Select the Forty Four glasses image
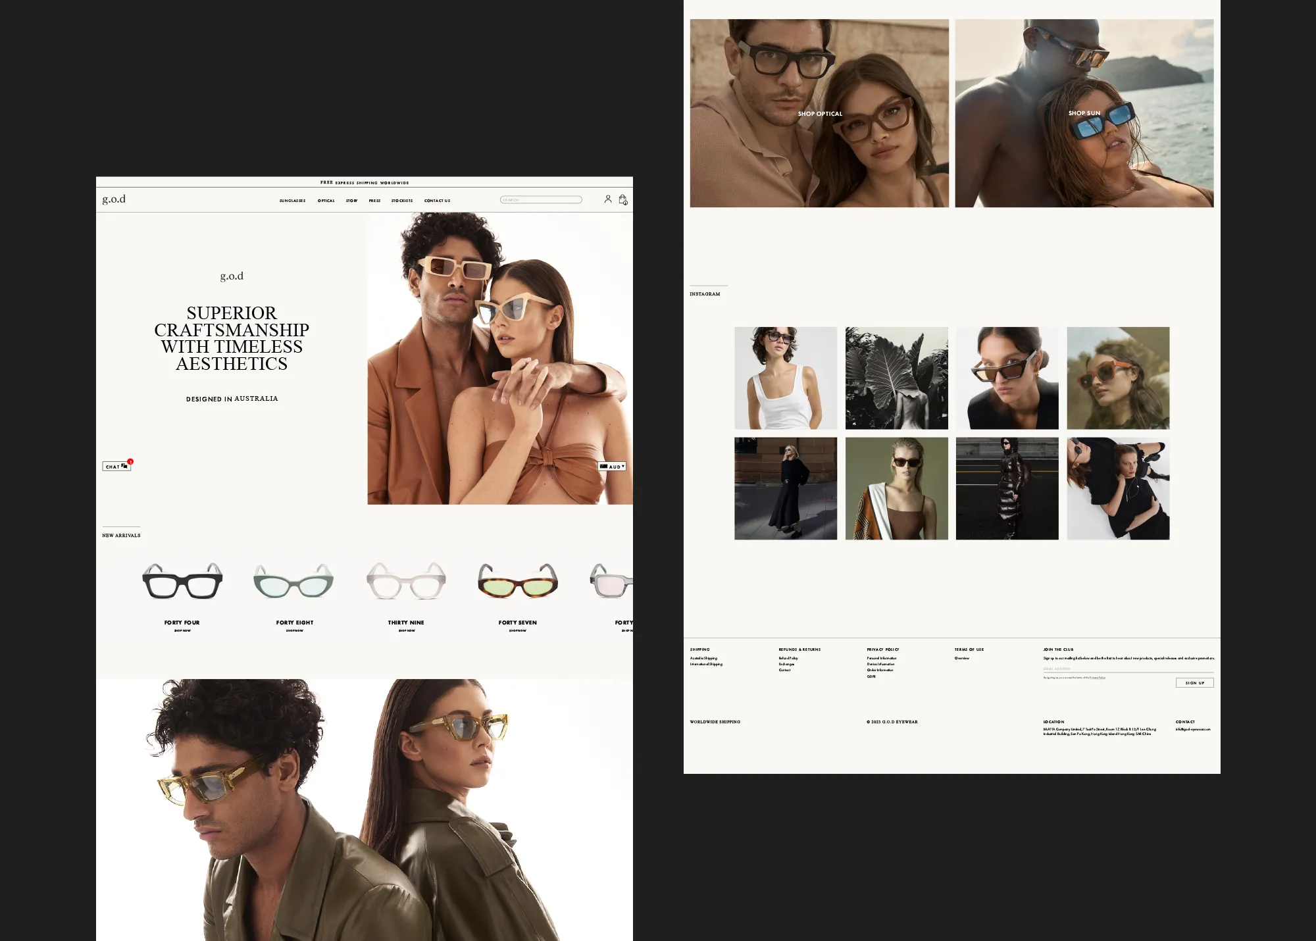The image size is (1316, 941). [x=182, y=580]
